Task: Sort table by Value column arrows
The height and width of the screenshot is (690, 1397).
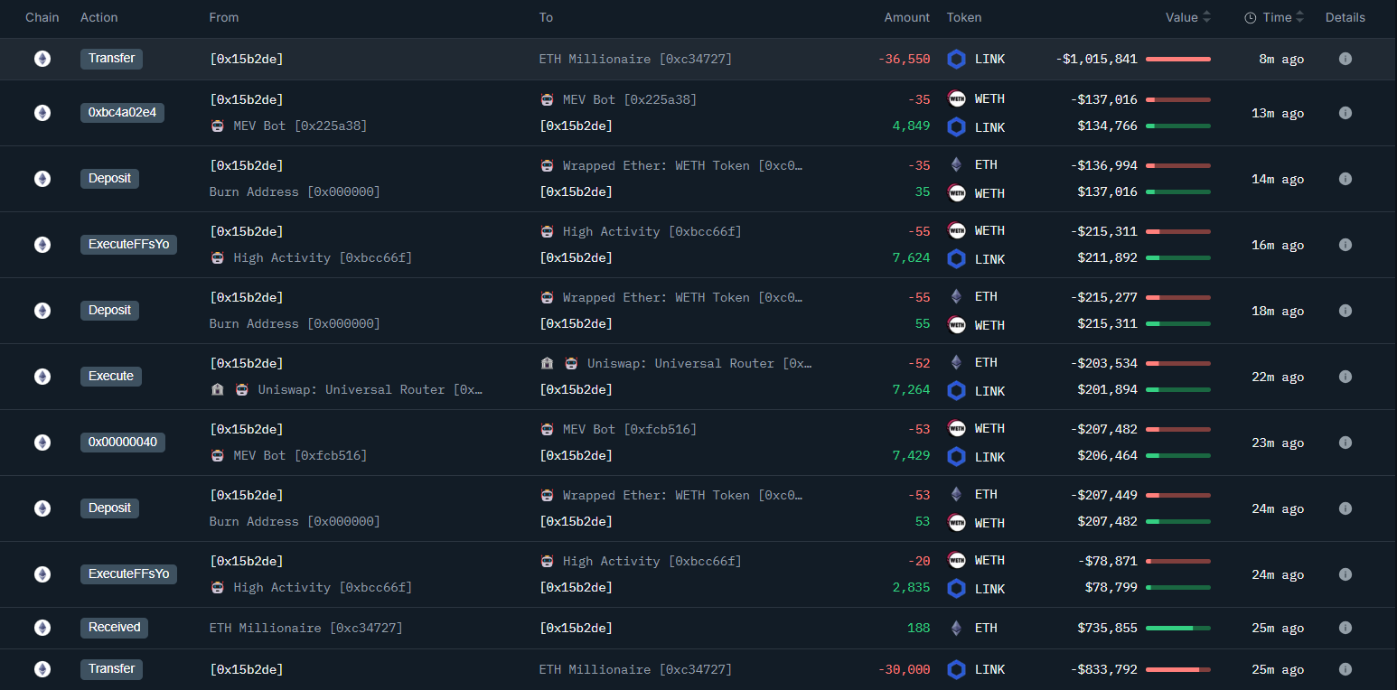Action: pos(1206,17)
